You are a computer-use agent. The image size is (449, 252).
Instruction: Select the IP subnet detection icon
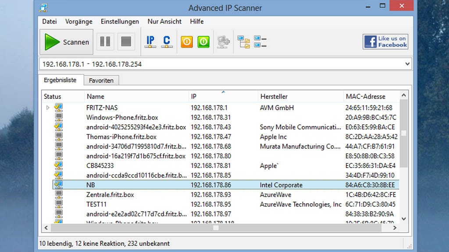[150, 42]
